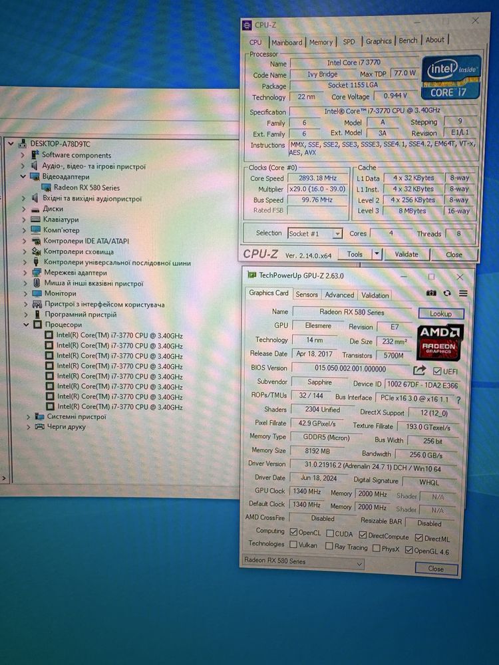Click the GPU-Z title bar icon

(251, 275)
